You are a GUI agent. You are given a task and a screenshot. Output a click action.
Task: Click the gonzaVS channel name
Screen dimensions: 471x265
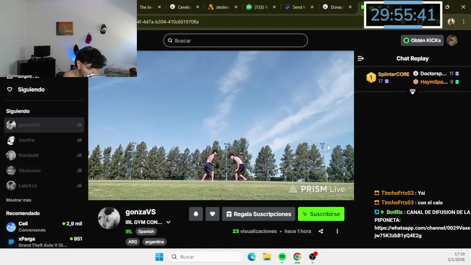click(141, 212)
